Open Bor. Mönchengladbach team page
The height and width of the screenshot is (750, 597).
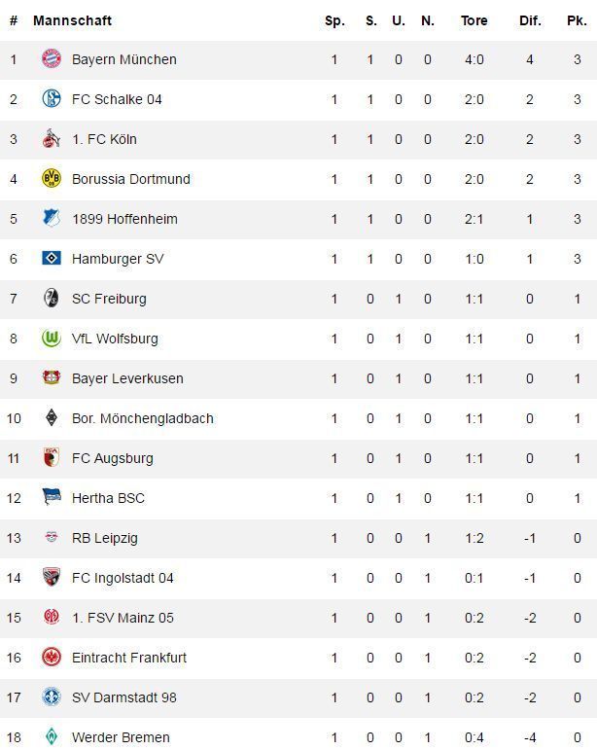pos(142,418)
